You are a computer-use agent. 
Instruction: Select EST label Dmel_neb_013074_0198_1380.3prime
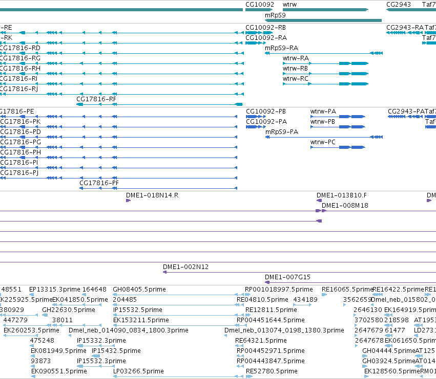pyautogui.click(x=284, y=330)
